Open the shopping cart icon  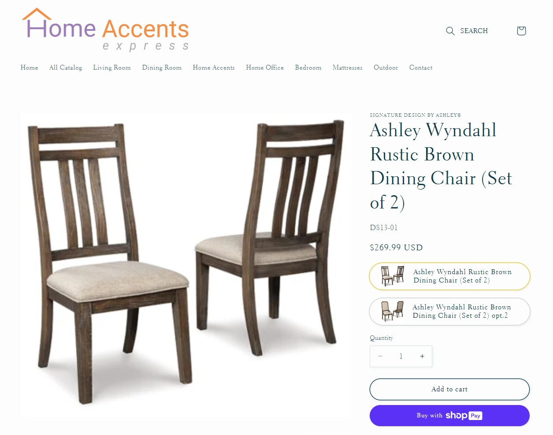click(x=521, y=31)
